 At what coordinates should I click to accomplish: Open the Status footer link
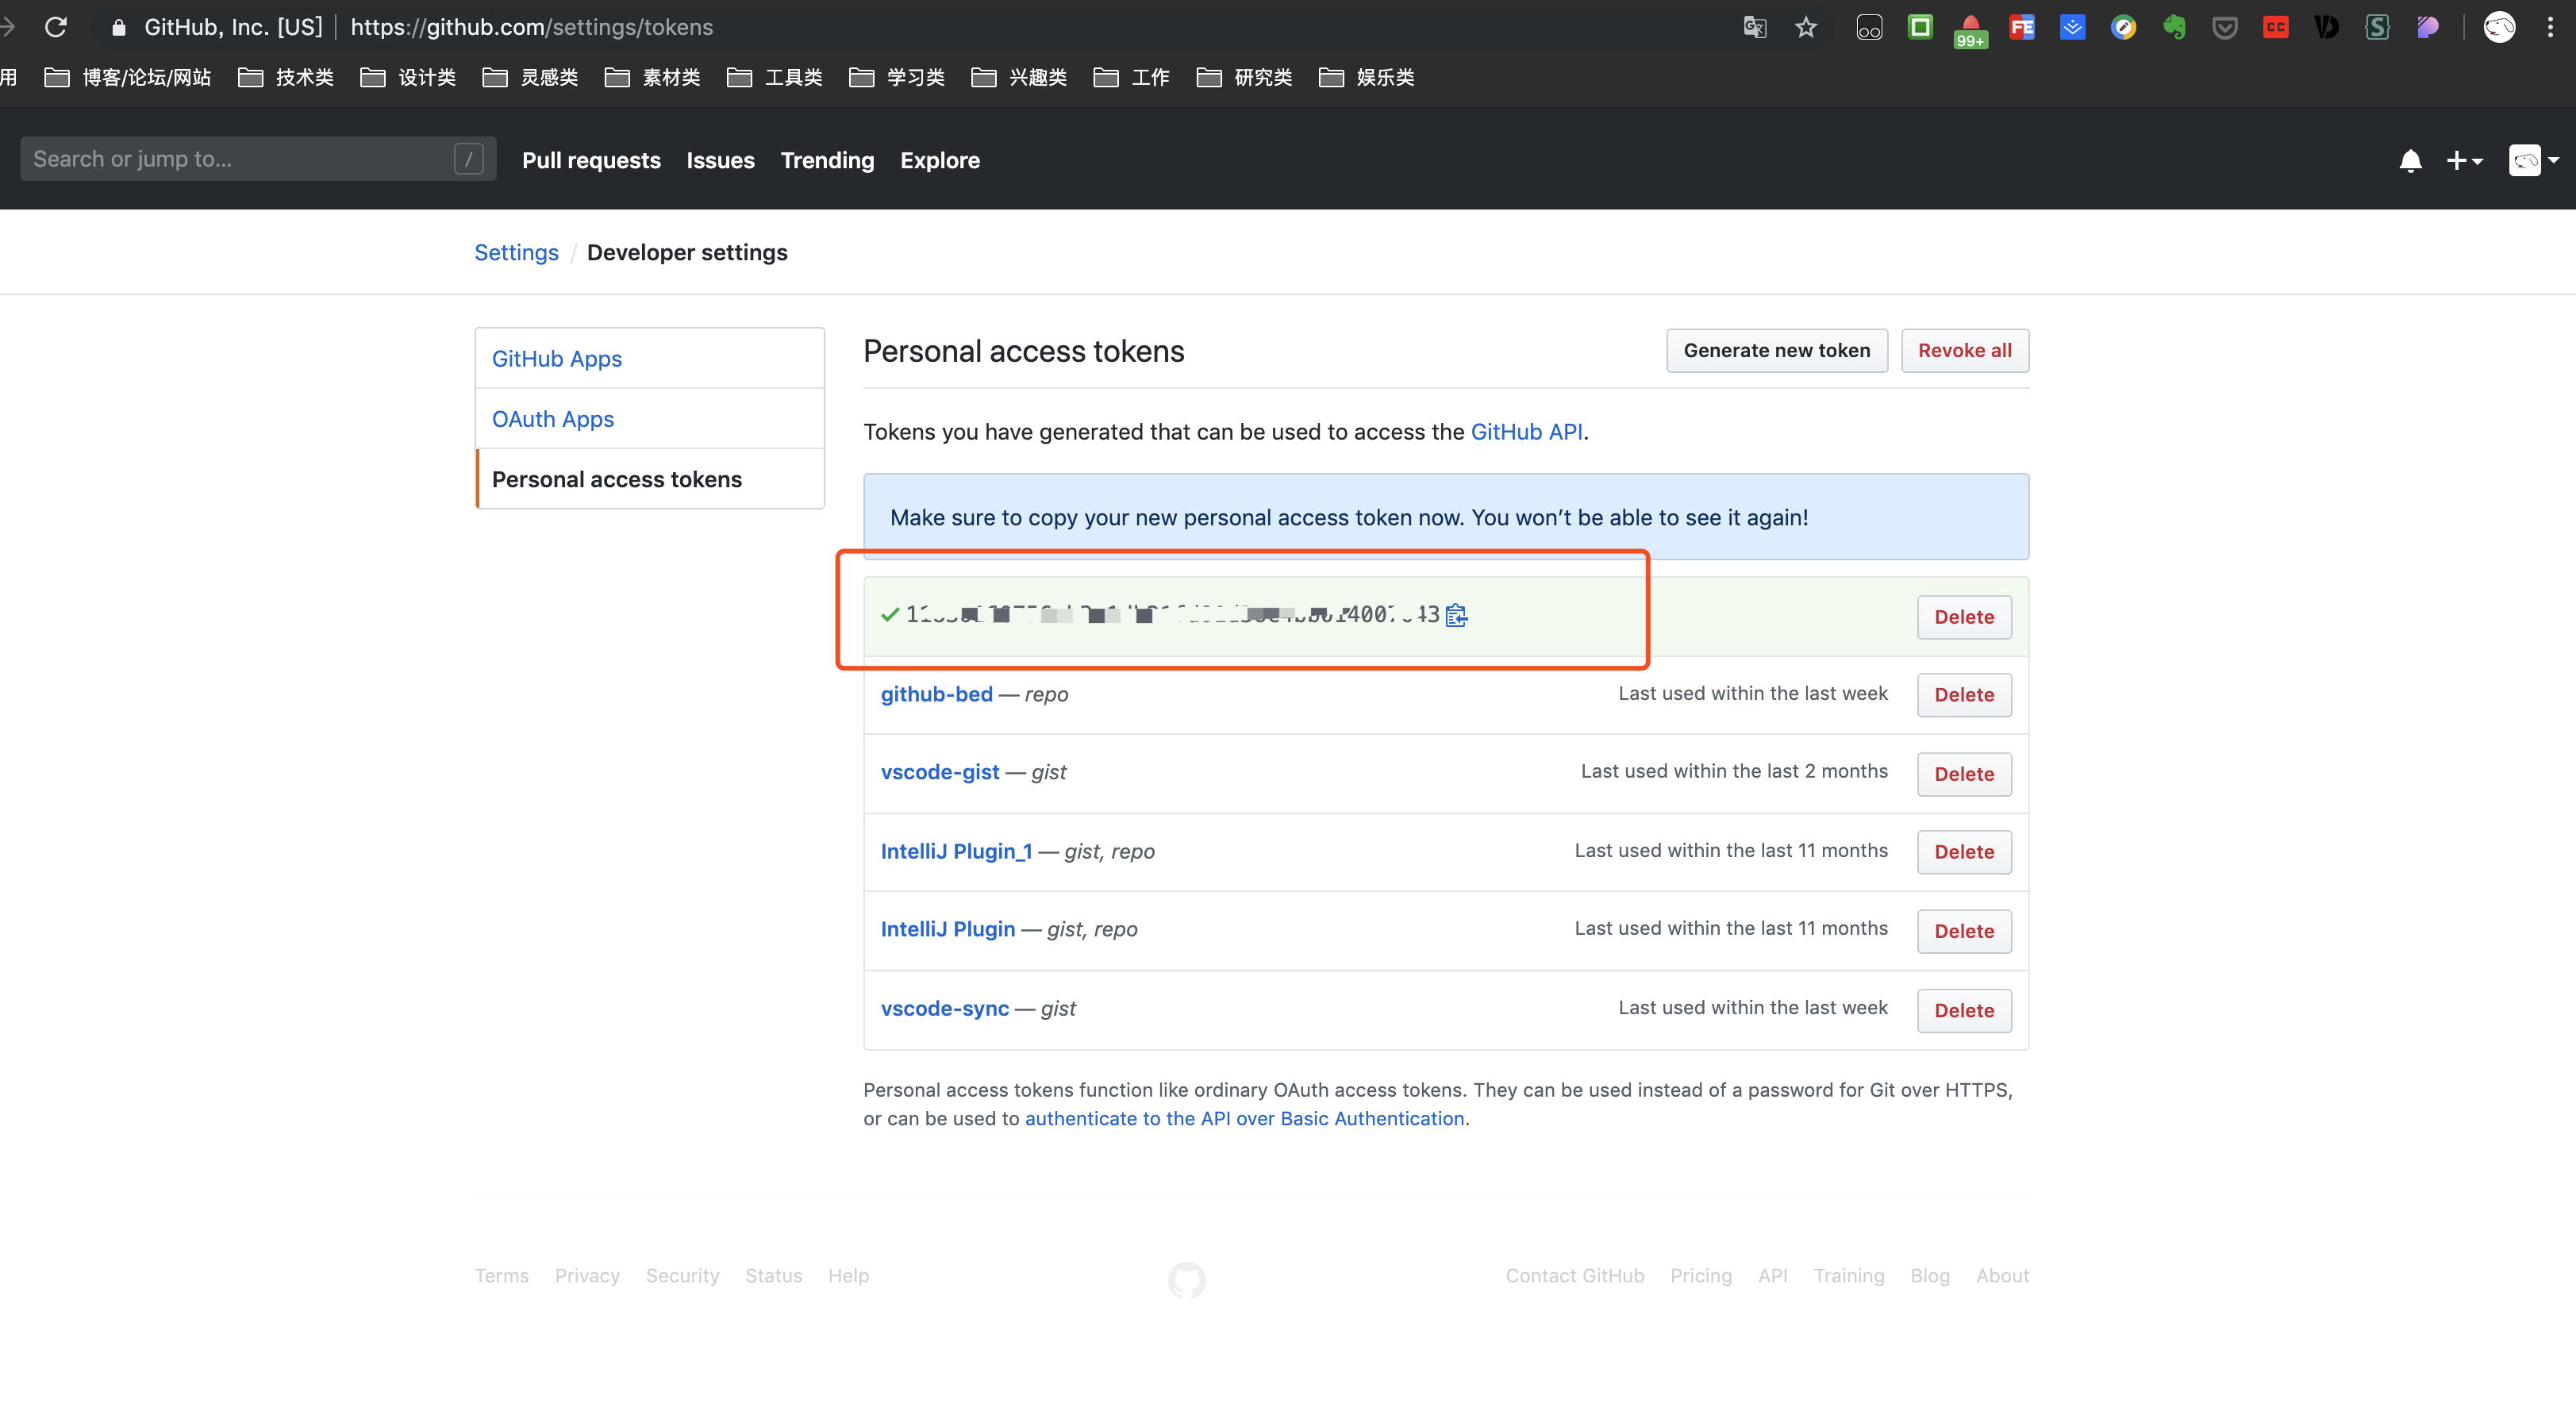click(x=773, y=1275)
